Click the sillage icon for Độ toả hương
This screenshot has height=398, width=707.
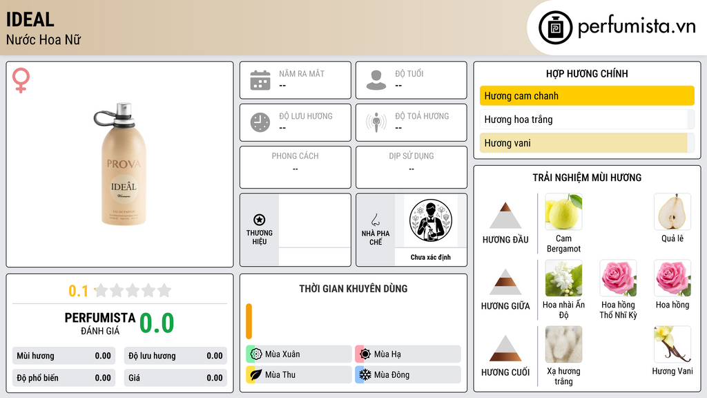point(376,122)
